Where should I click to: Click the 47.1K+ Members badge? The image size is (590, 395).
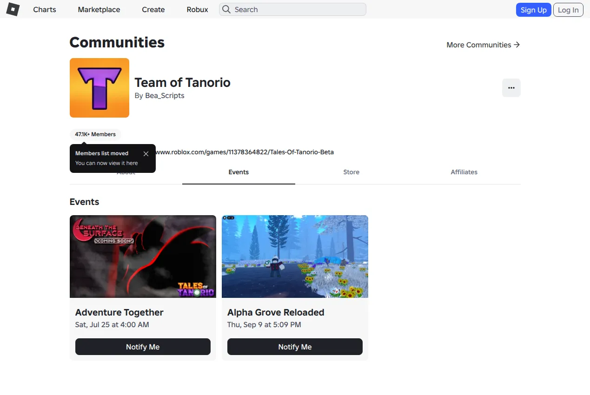click(x=95, y=134)
